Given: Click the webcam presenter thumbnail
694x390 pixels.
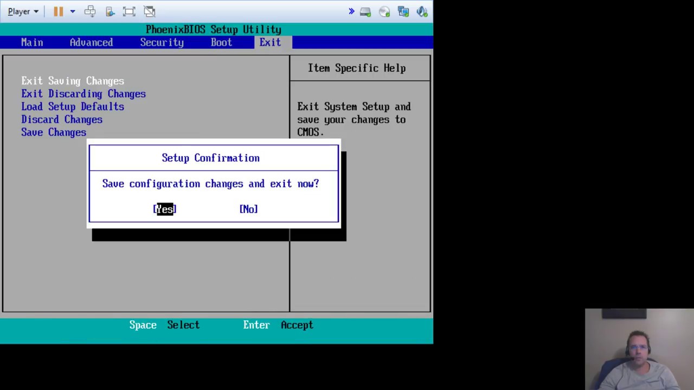Looking at the screenshot, I should tap(639, 349).
